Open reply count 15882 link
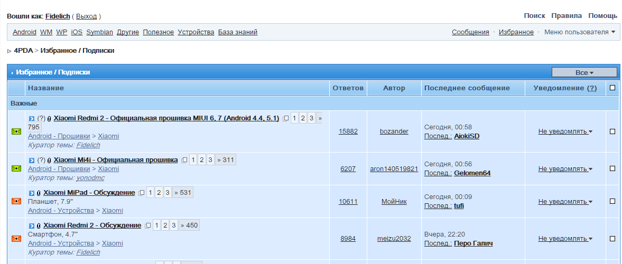Image resolution: width=622 pixels, height=264 pixels. coord(348,131)
